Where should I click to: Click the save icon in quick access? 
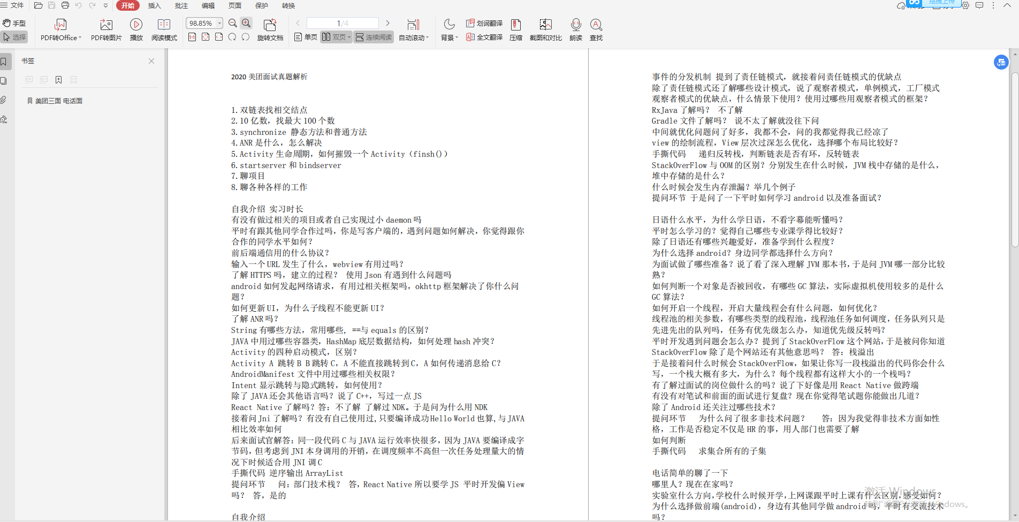coord(52,5)
